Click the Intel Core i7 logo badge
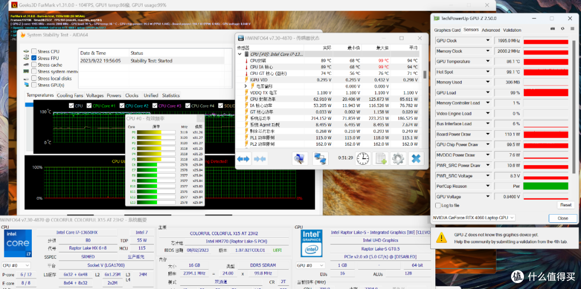The width and height of the screenshot is (581, 289). click(x=18, y=244)
